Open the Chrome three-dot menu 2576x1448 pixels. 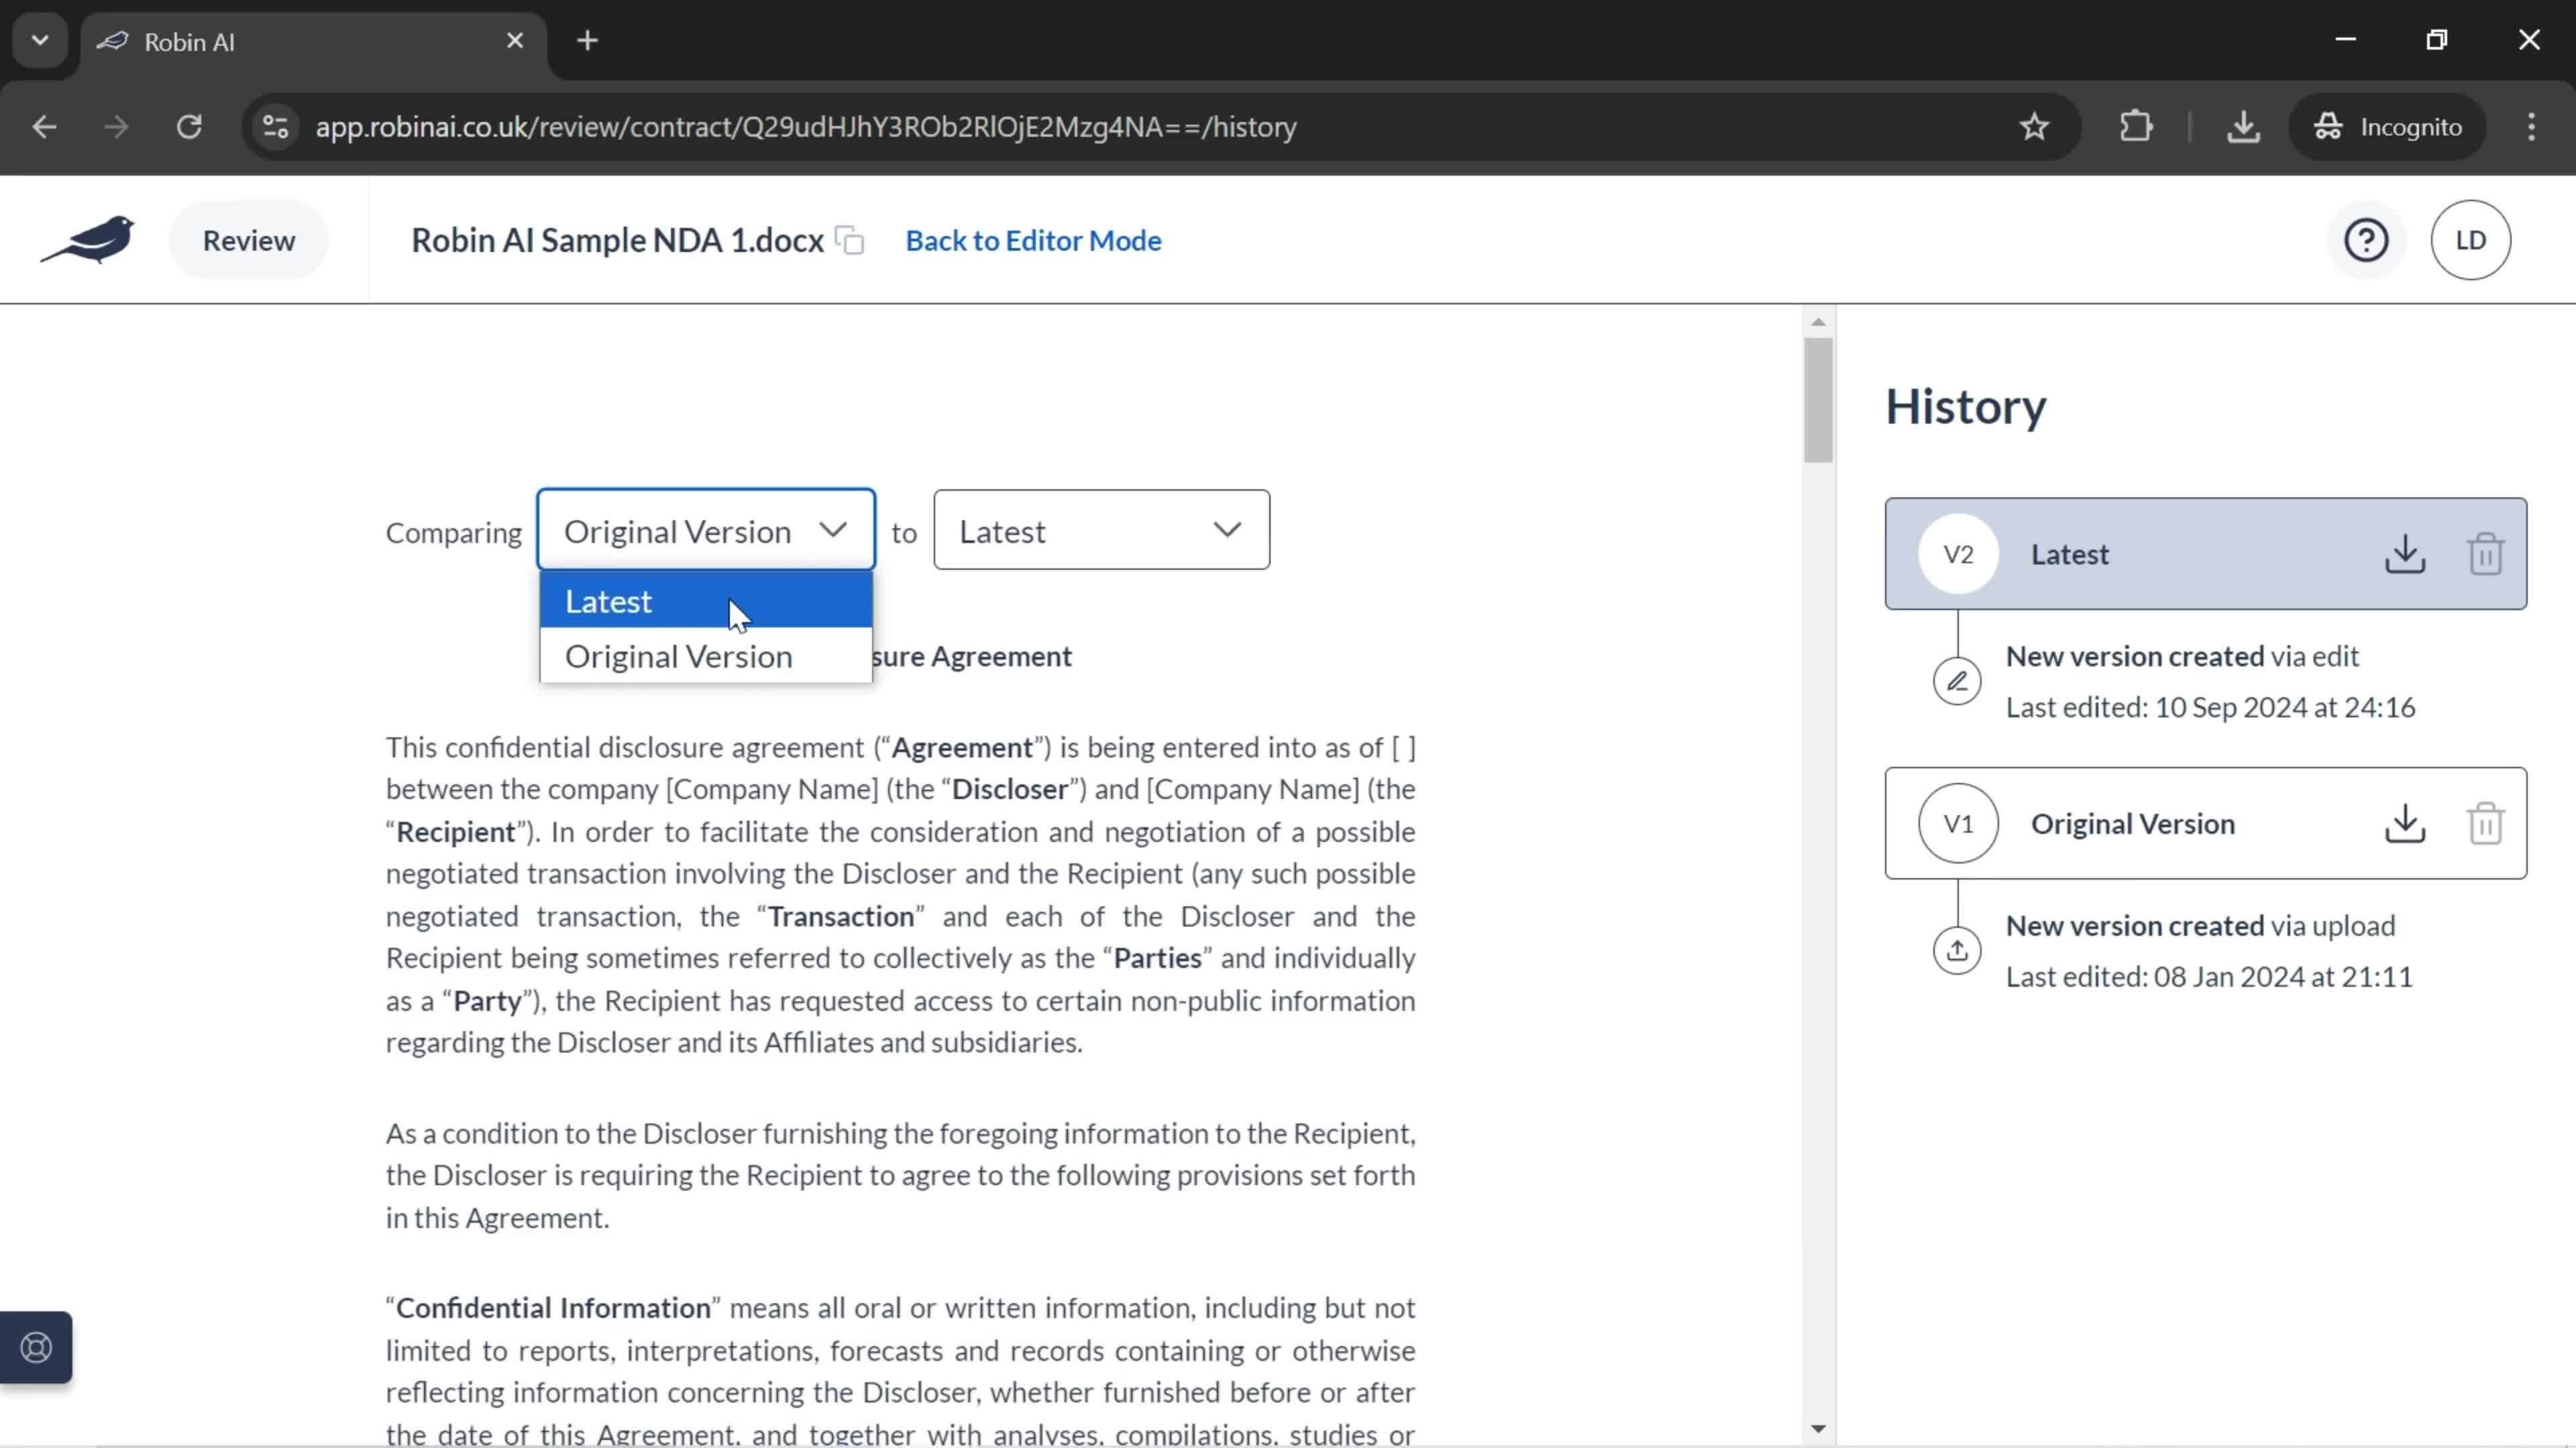tap(2531, 127)
